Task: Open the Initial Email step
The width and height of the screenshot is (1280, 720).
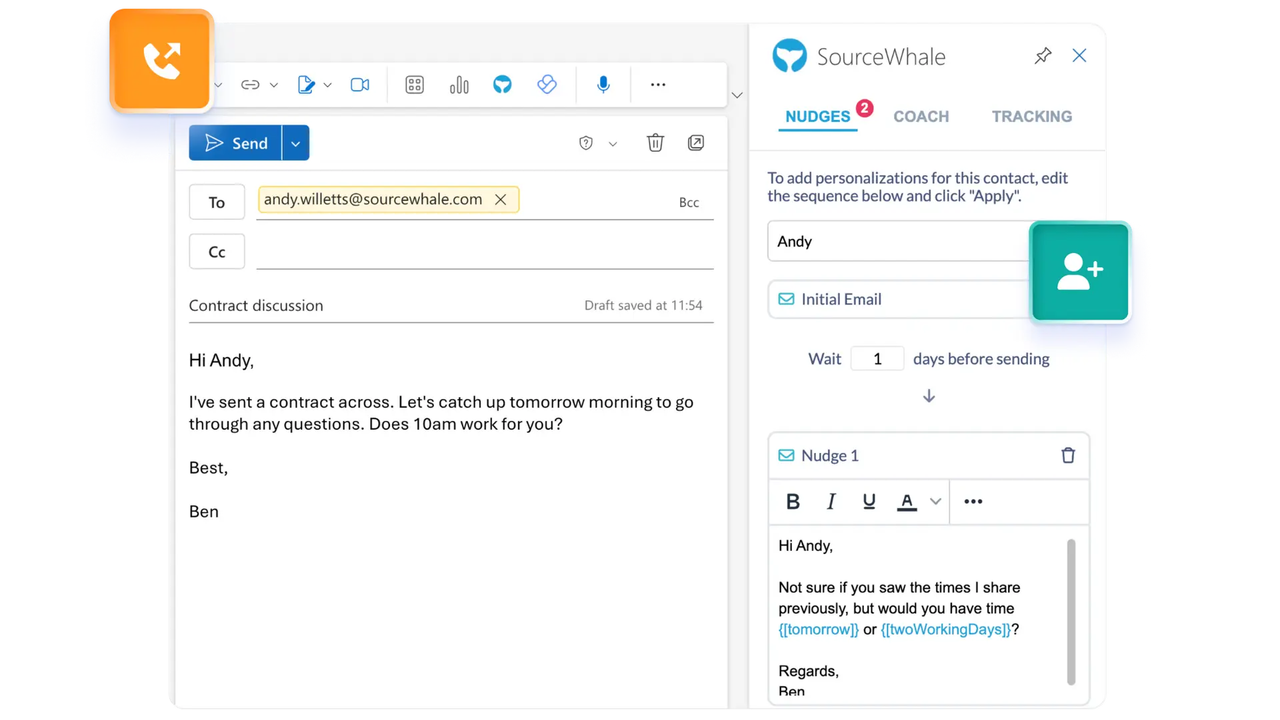Action: [x=899, y=299]
